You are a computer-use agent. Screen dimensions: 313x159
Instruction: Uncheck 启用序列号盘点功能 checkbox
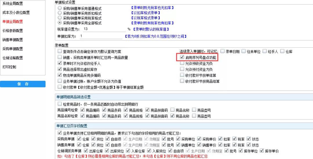(x=182, y=57)
